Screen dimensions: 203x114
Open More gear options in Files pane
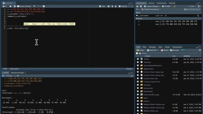(x=183, y=50)
